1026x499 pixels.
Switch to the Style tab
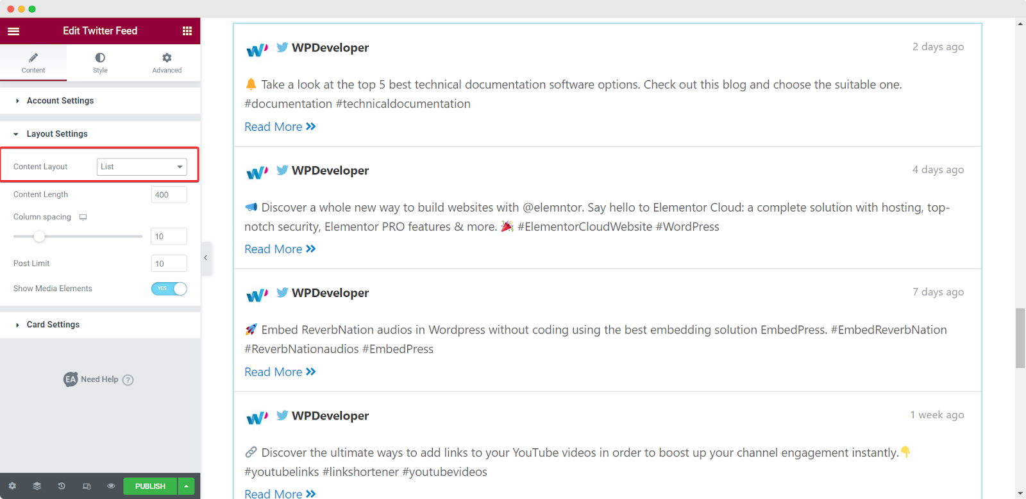click(x=100, y=63)
